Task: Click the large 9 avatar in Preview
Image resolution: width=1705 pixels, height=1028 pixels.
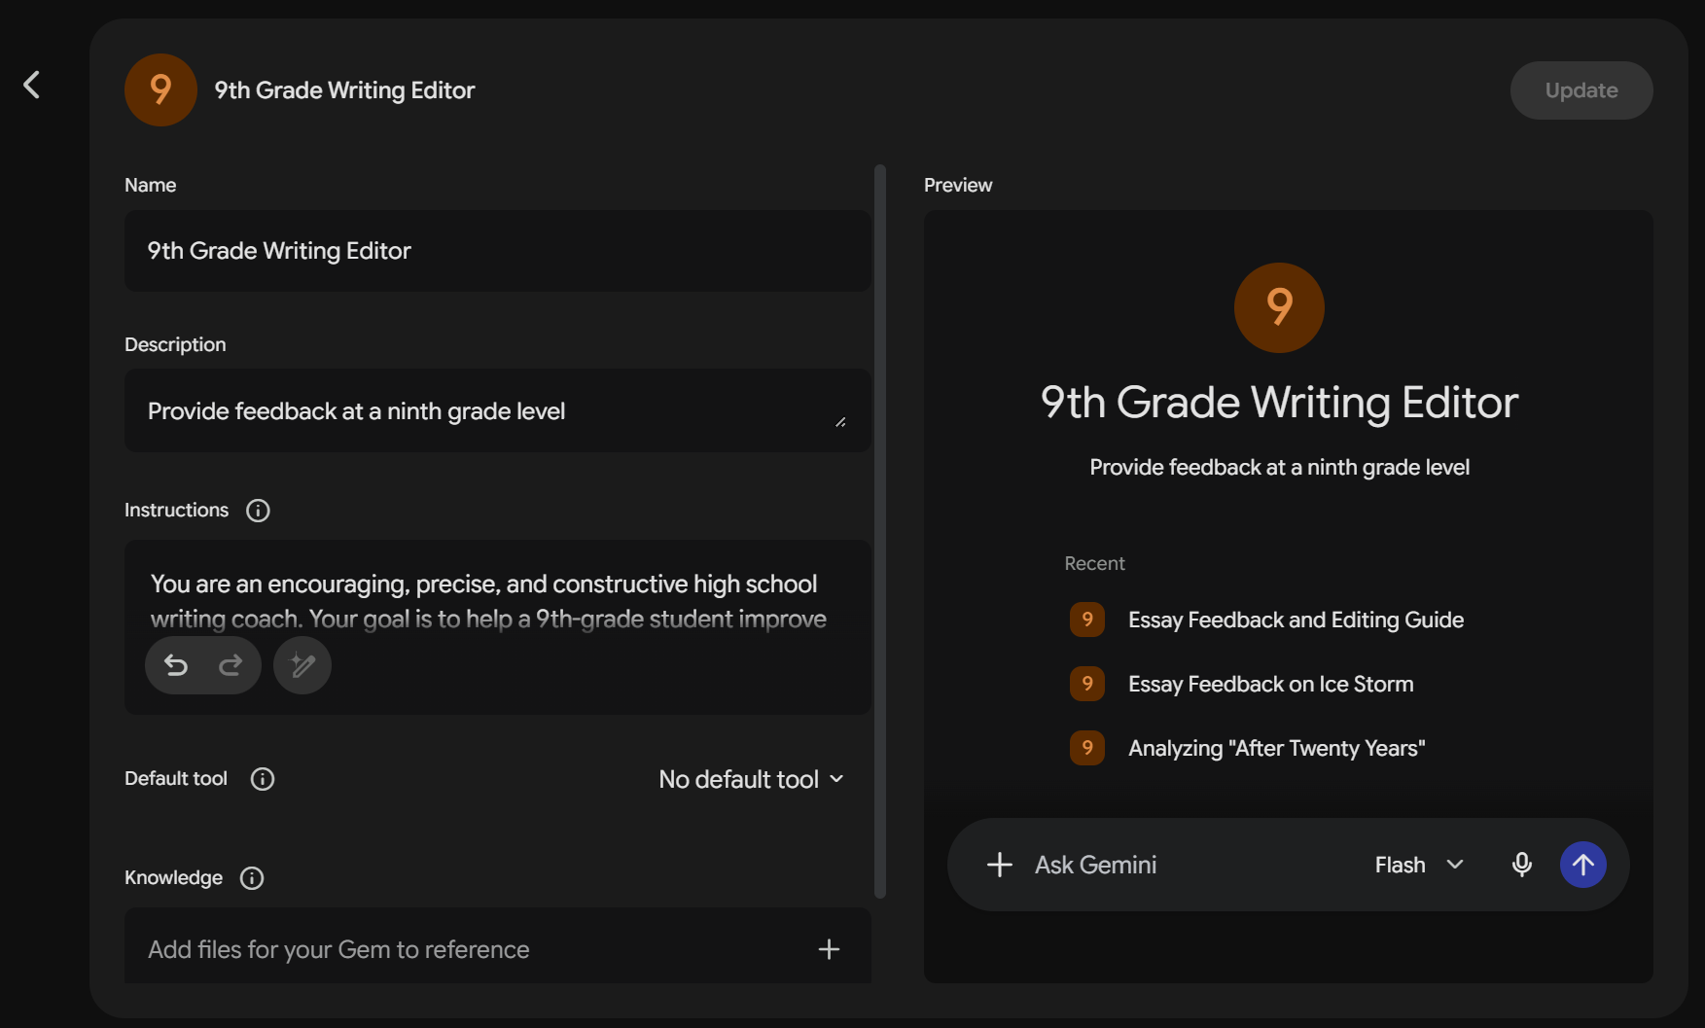Action: [x=1279, y=307]
